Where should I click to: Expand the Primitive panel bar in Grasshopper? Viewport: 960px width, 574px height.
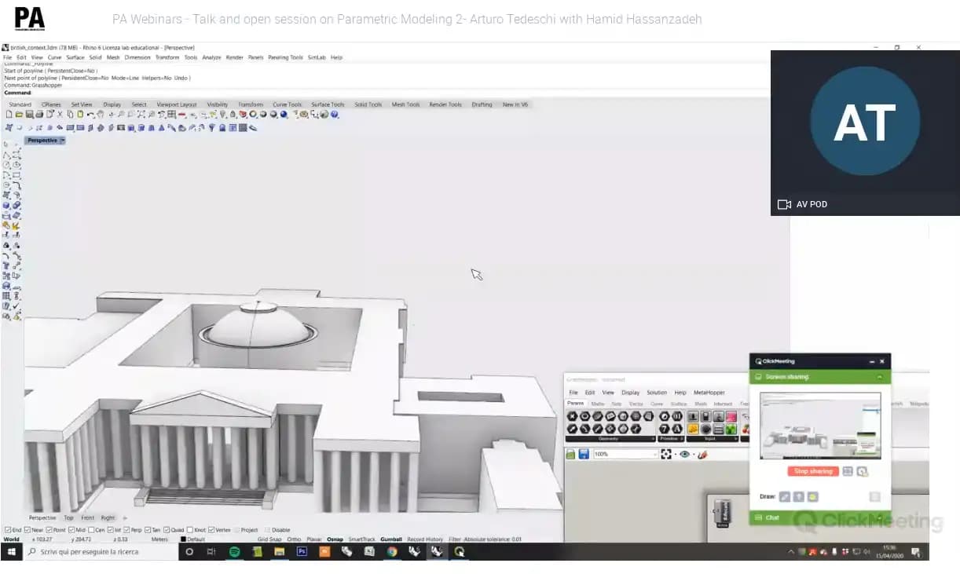point(671,439)
